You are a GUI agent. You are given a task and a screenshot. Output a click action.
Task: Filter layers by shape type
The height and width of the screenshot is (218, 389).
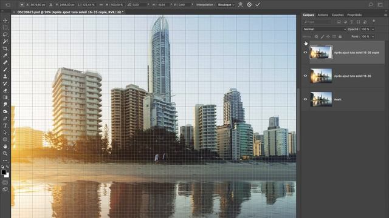358,22
